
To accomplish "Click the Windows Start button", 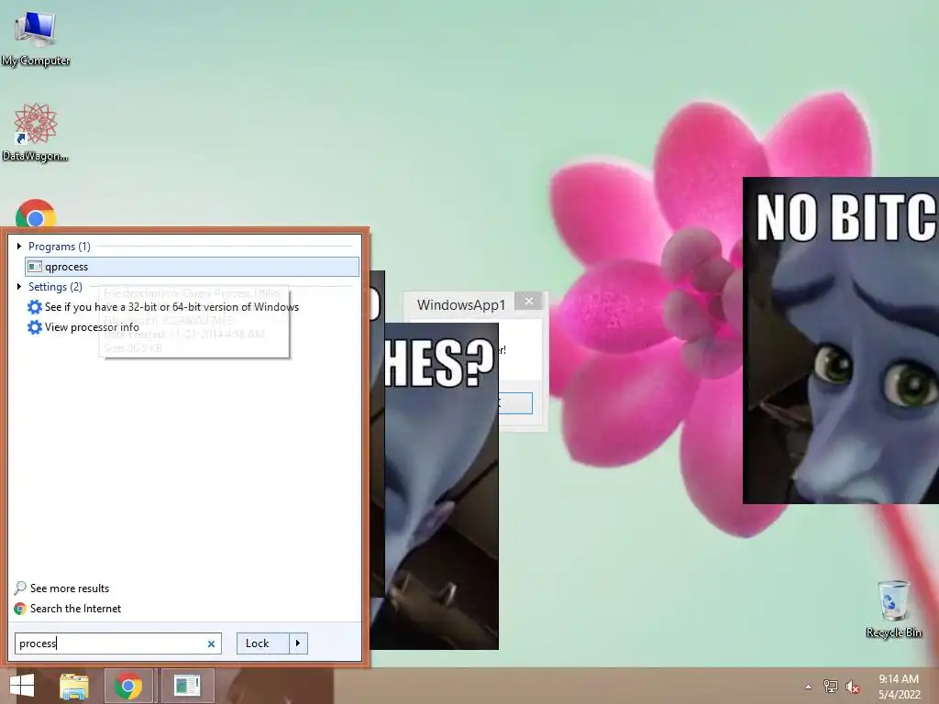I will point(22,686).
